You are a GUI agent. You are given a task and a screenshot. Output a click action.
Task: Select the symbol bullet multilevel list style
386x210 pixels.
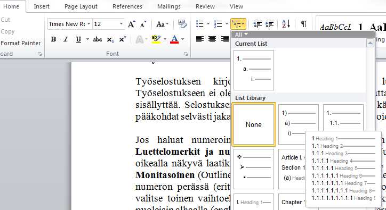point(254,169)
